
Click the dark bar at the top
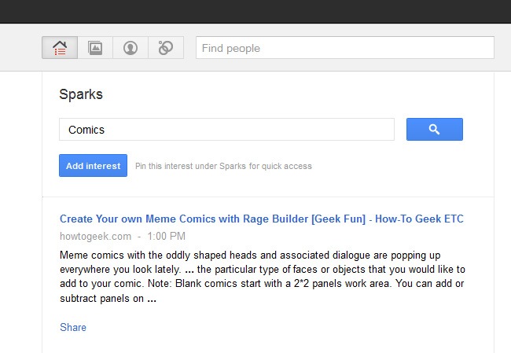pos(256,11)
